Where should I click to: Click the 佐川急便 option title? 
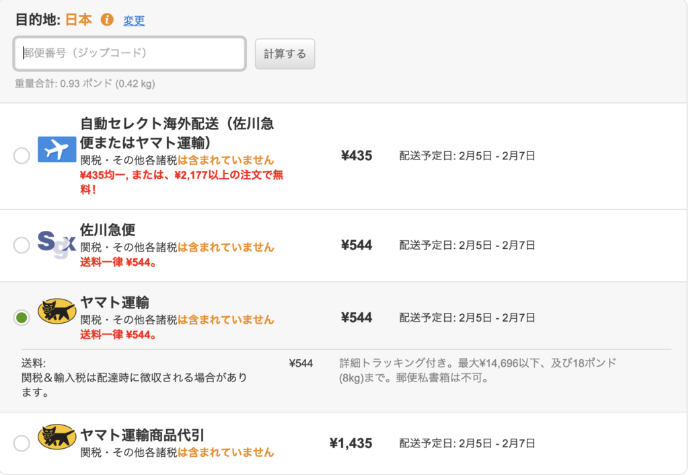click(x=108, y=229)
